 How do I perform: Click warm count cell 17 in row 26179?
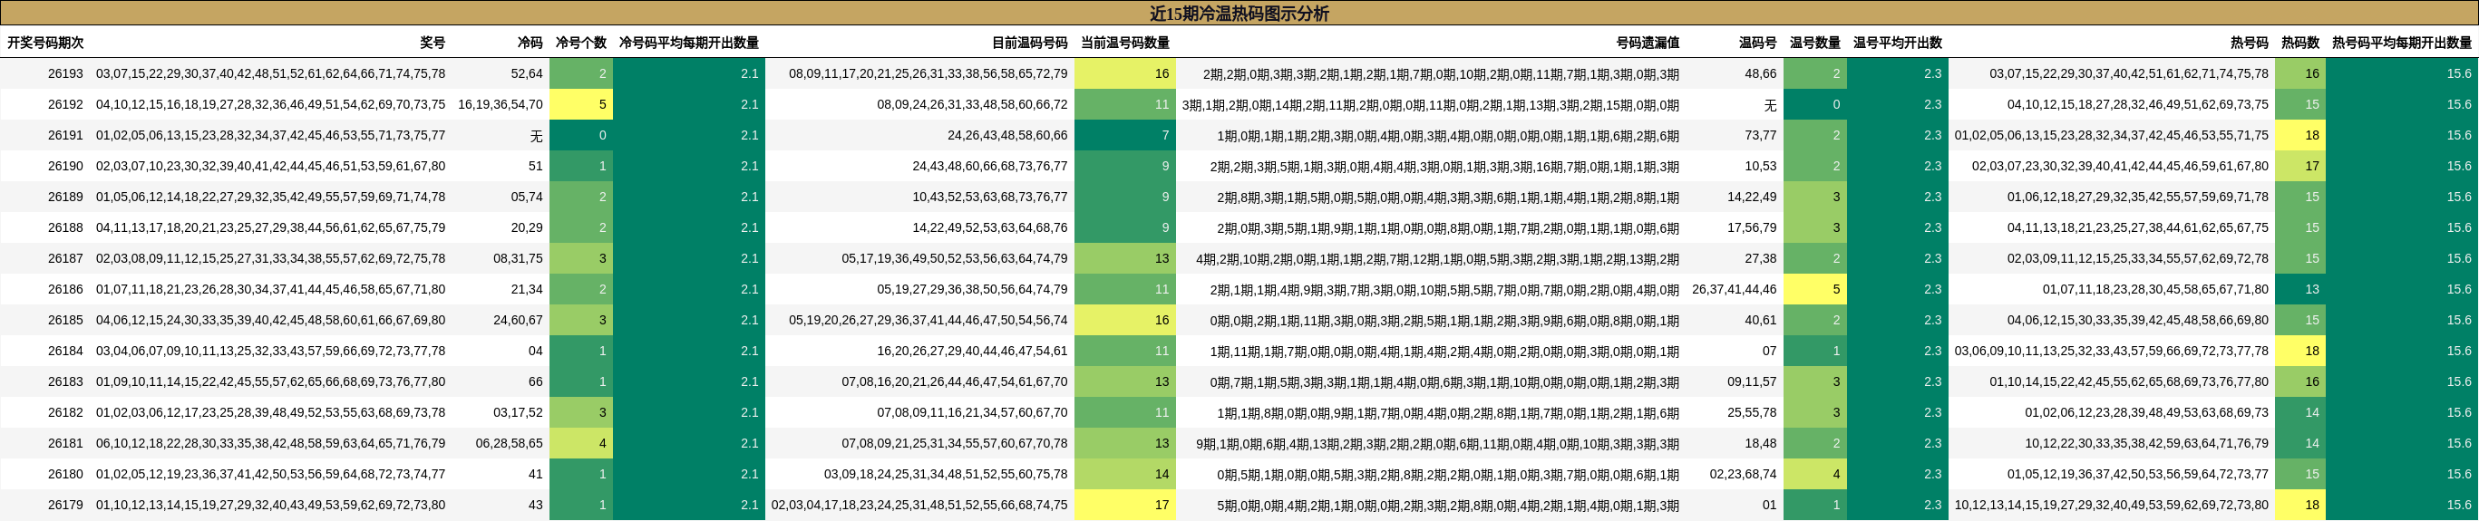pyautogui.click(x=1125, y=505)
